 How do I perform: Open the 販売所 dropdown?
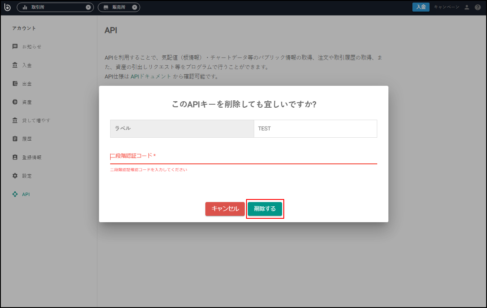[119, 7]
